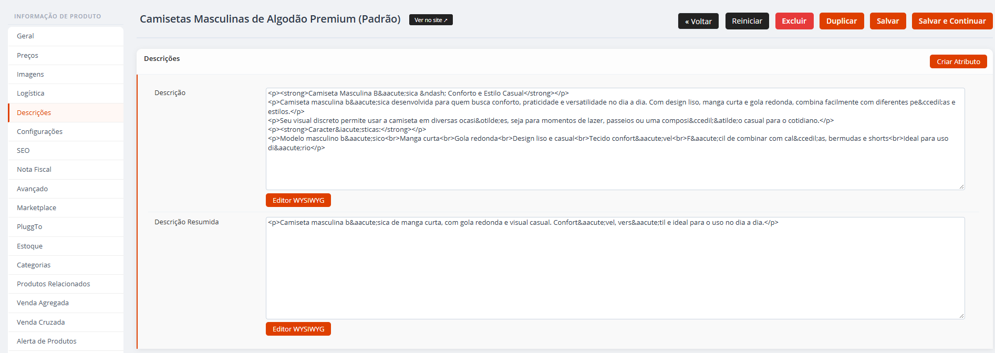
Task: Click the Ver no site link button
Action: click(x=431, y=20)
